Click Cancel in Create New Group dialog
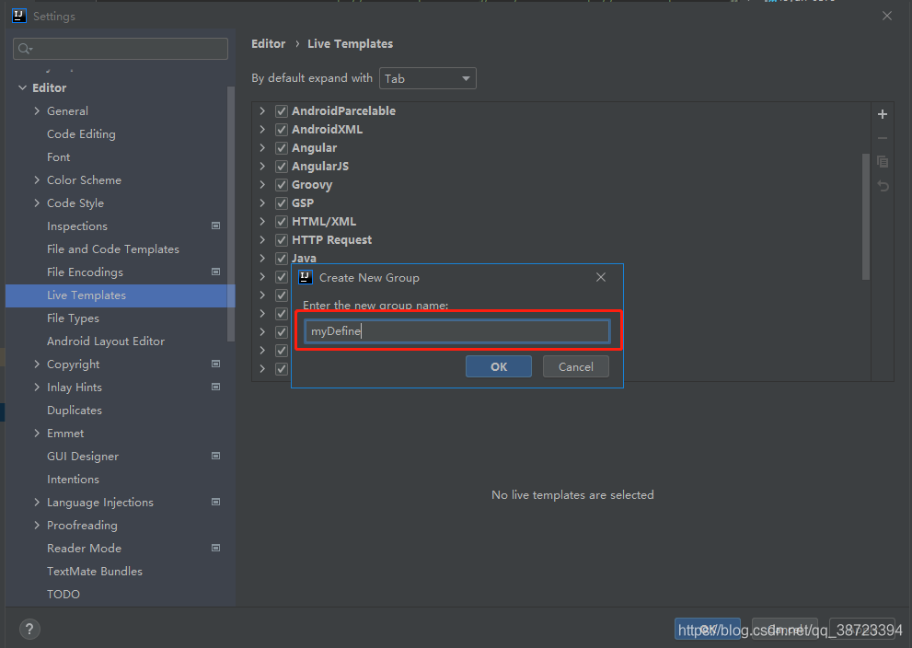Image resolution: width=912 pixels, height=648 pixels. tap(576, 366)
